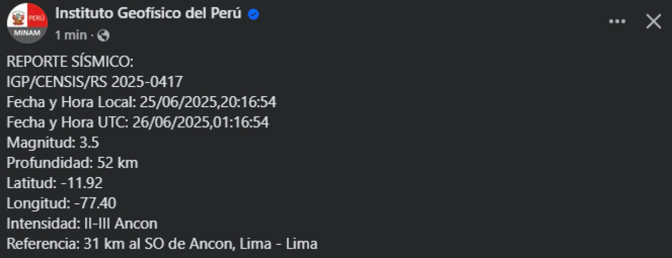Close the post with the X icon
Screen dimensions: 672x258
654,21
